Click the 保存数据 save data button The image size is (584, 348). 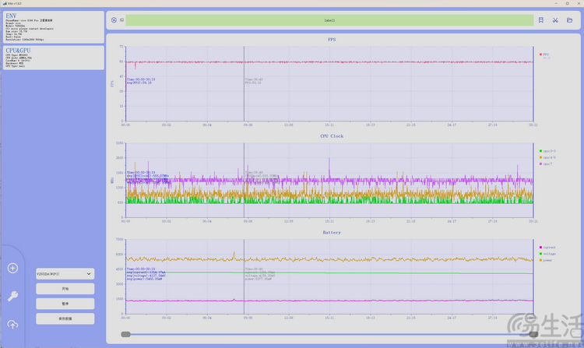[65, 318]
